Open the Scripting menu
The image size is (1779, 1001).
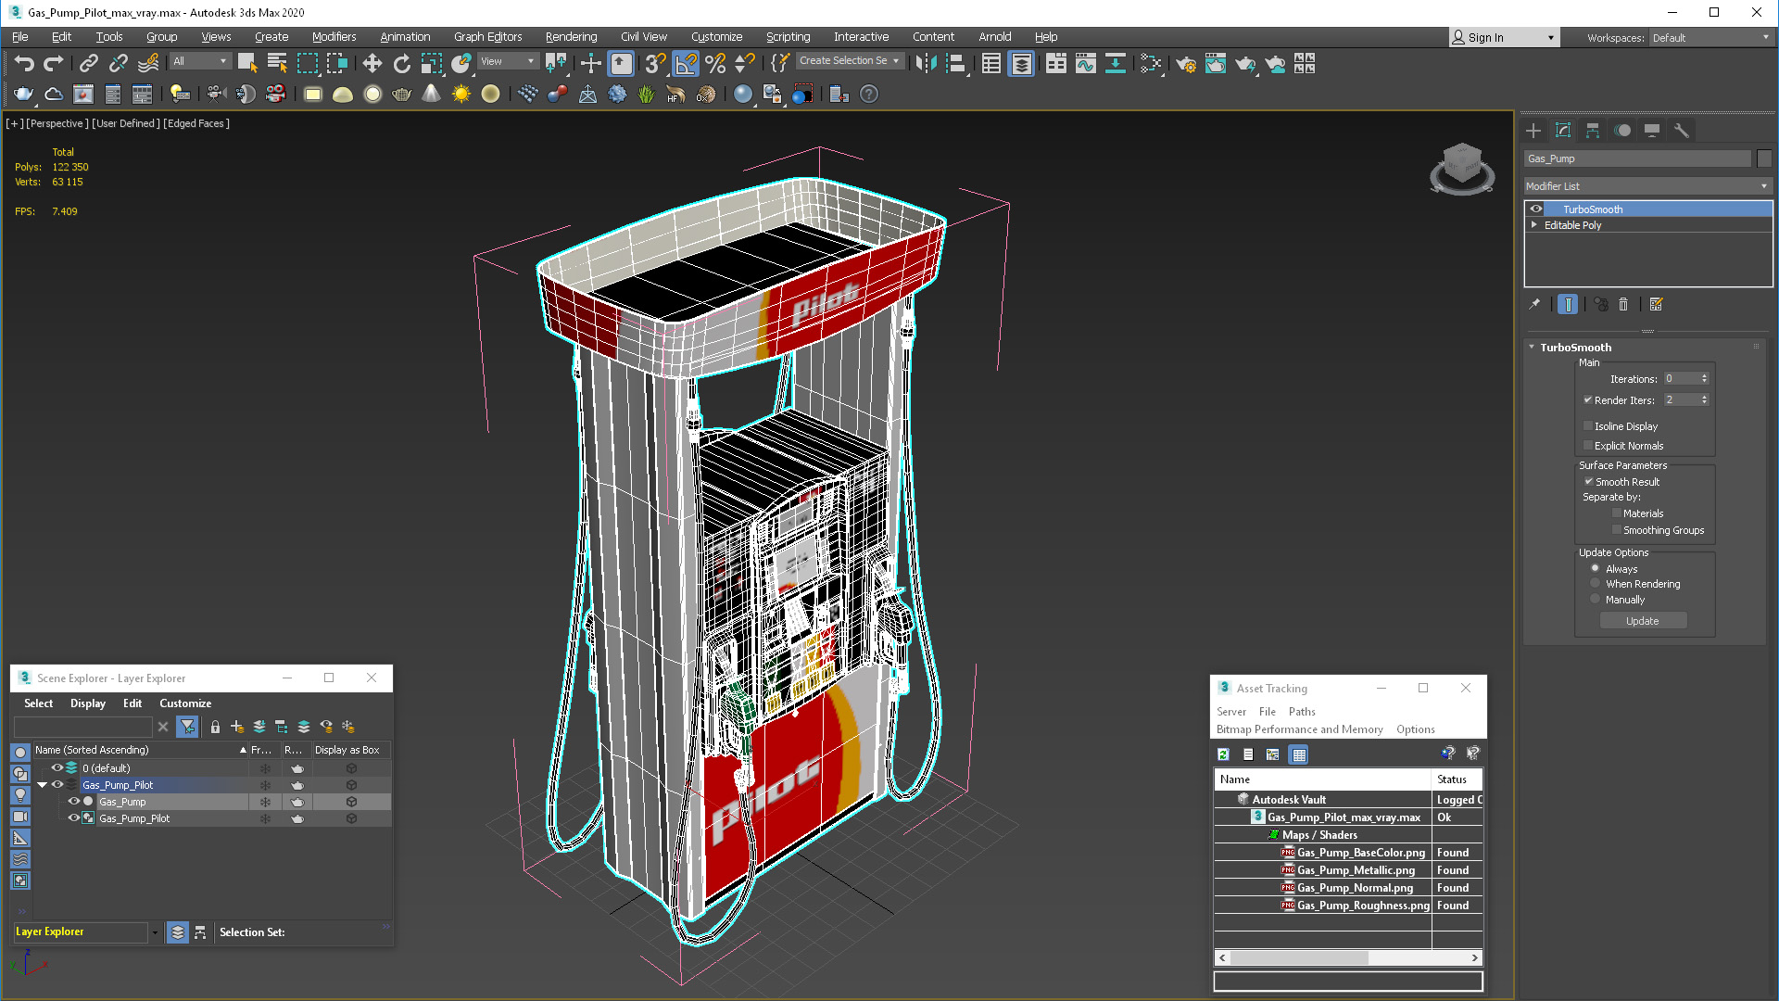(788, 37)
